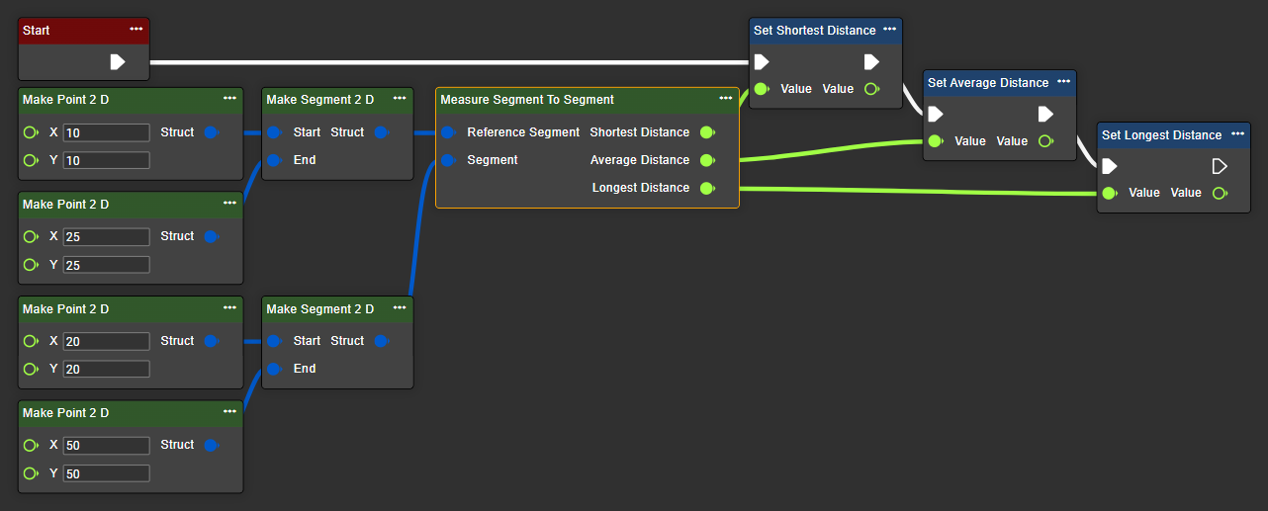Screen dimensions: 1268x511
Task: Open Set Longest Distance's three-dot menu
Action: click(1237, 134)
